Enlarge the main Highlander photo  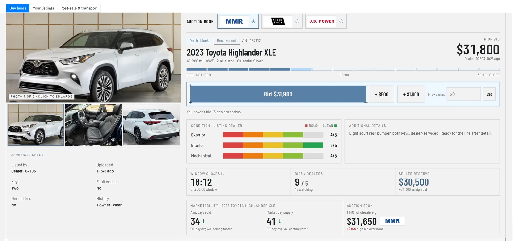click(94, 57)
